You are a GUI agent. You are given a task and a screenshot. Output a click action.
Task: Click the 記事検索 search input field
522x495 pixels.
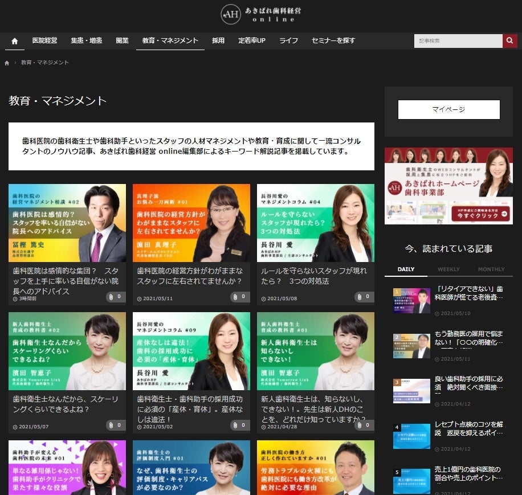click(x=458, y=40)
